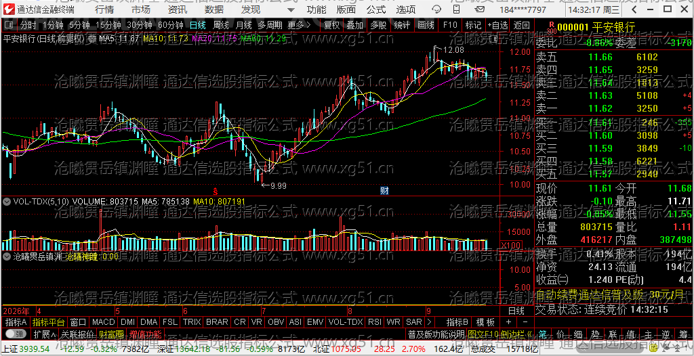Open the 主 main-force tab at bottom right
Image resolution: width=694 pixels, height=356 pixels.
tap(648, 334)
